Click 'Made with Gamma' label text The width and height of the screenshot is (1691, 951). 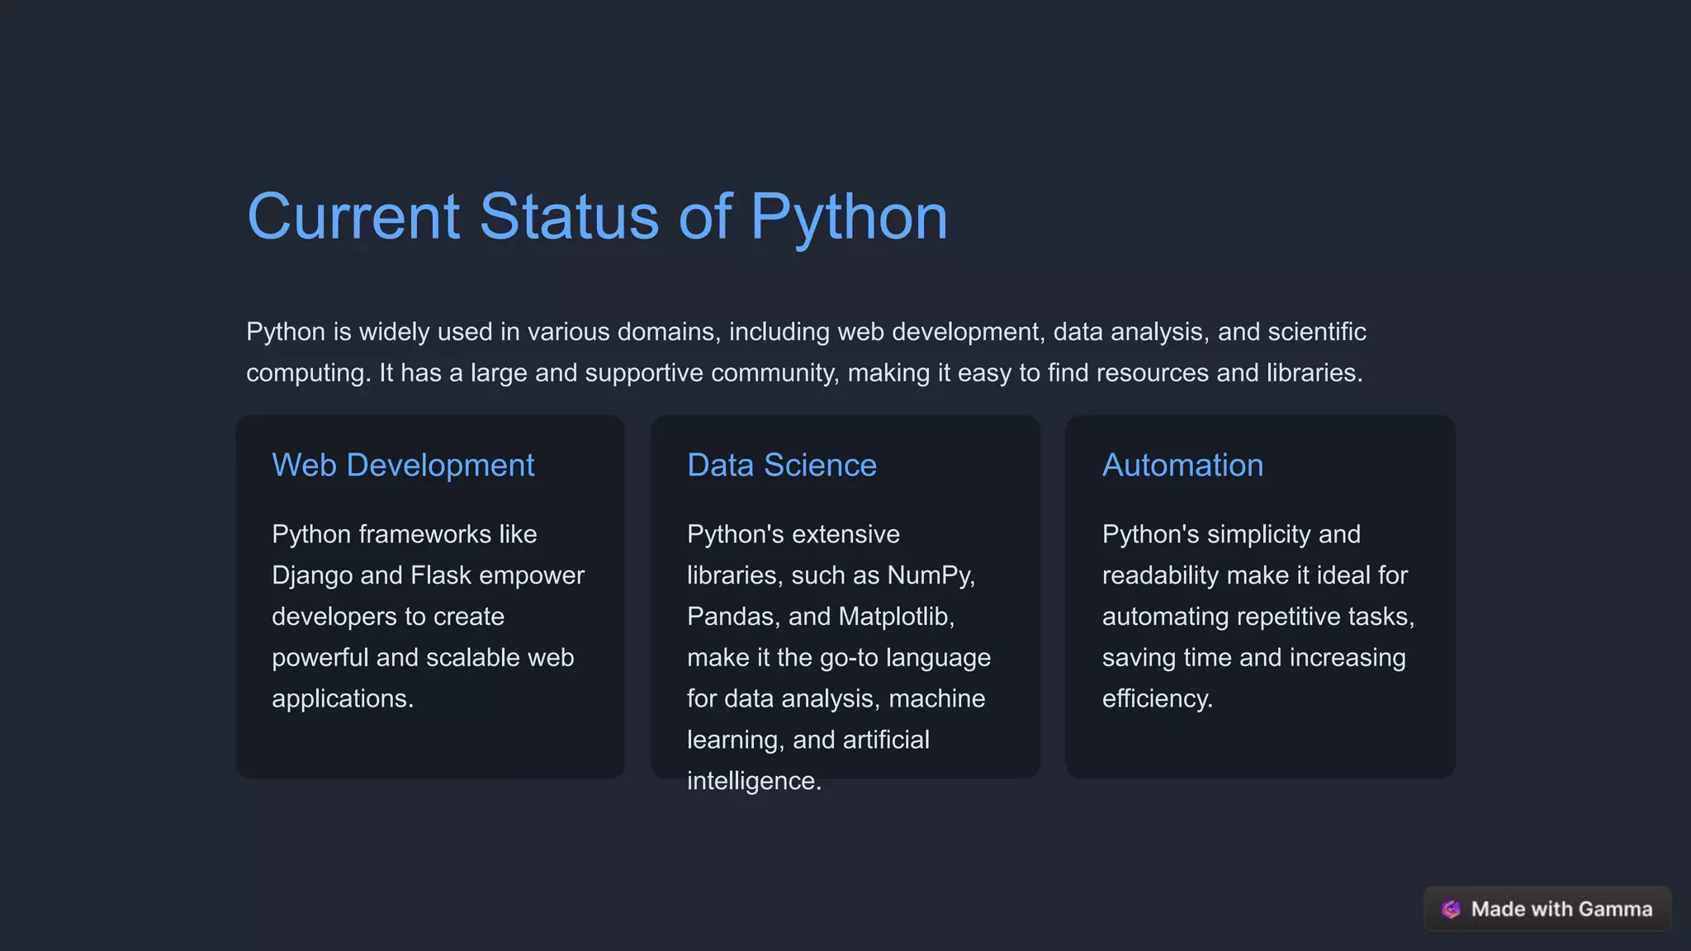[x=1561, y=909]
